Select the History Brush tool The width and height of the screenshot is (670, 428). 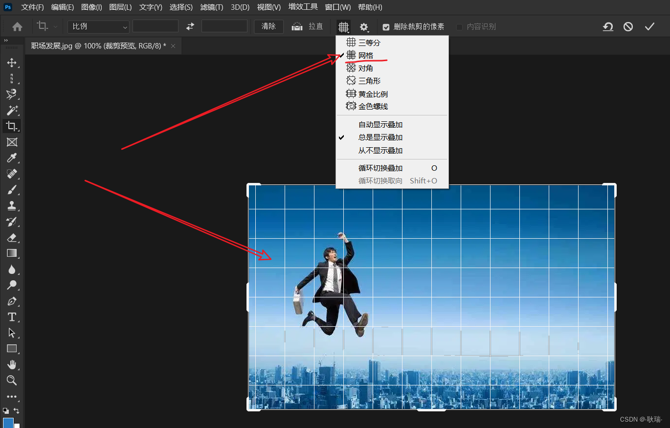(12, 222)
